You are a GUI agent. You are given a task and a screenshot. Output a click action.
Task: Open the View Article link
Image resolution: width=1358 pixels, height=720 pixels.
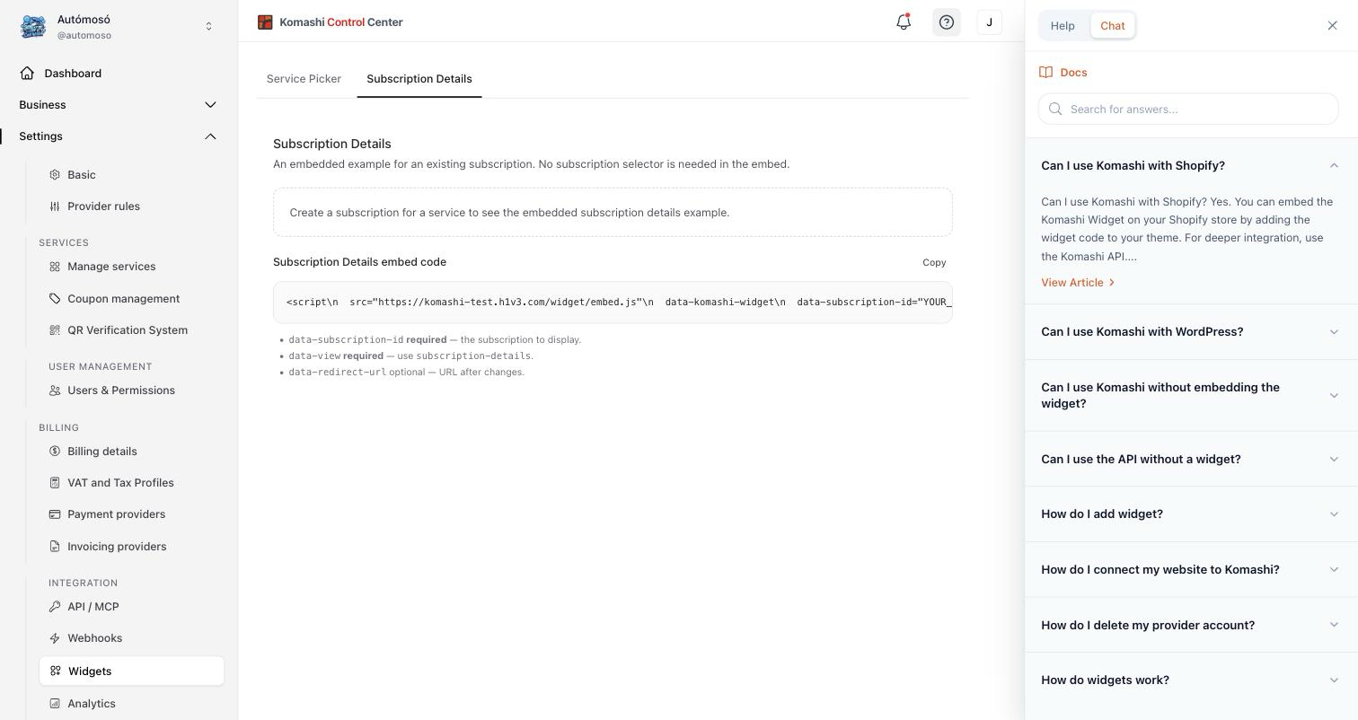coord(1078,283)
